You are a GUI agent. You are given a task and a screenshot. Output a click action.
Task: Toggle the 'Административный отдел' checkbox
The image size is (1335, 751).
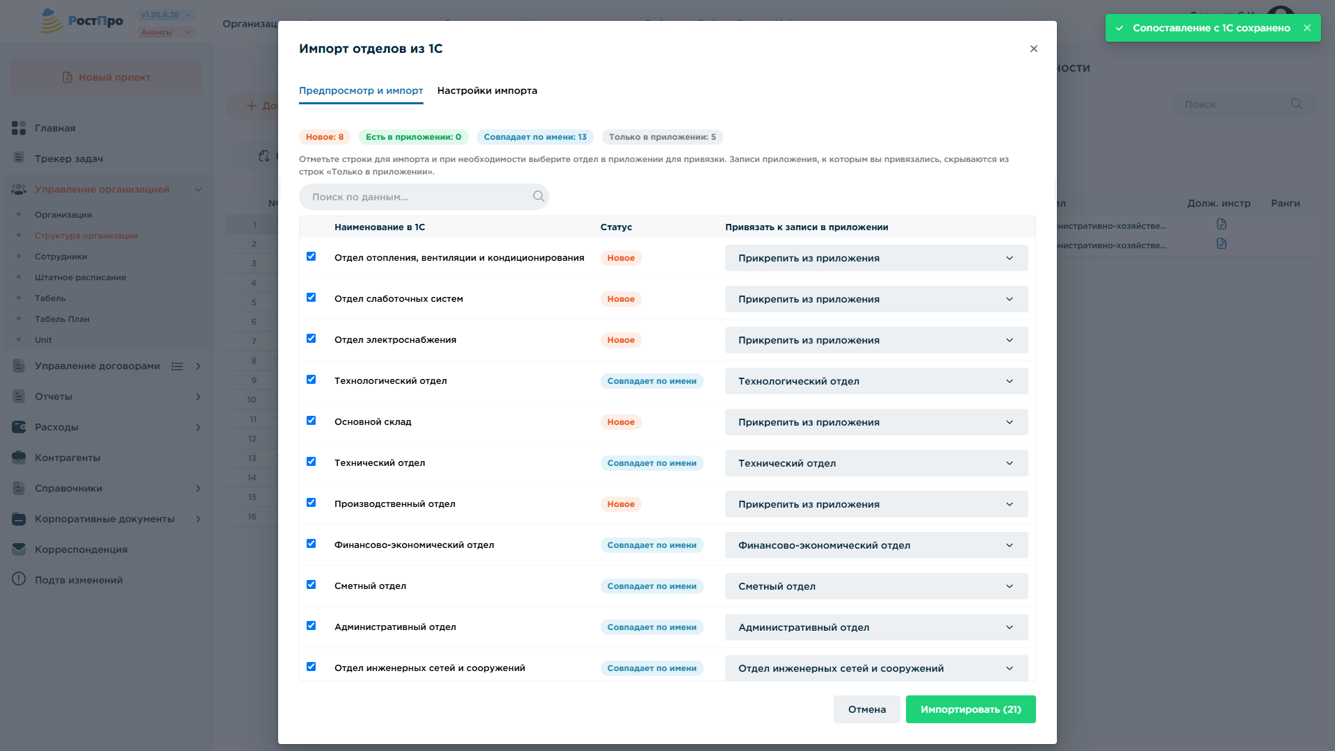pos(311,626)
